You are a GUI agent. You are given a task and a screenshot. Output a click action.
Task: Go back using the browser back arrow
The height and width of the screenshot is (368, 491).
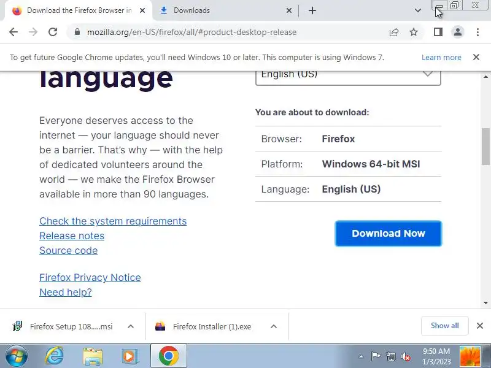[x=14, y=32]
